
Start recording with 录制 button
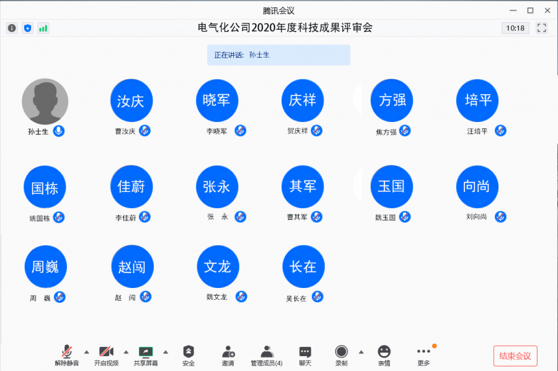click(341, 356)
